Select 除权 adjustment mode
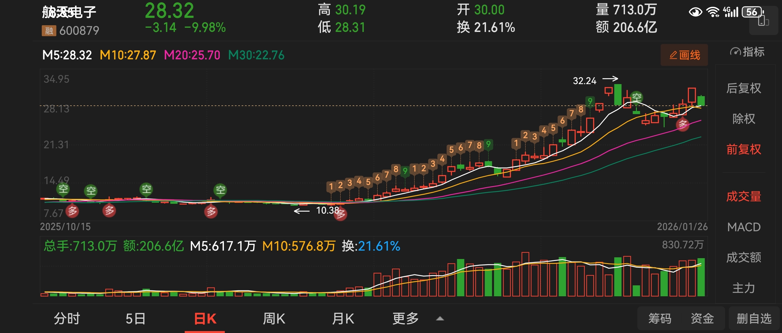782x333 pixels. (x=743, y=119)
